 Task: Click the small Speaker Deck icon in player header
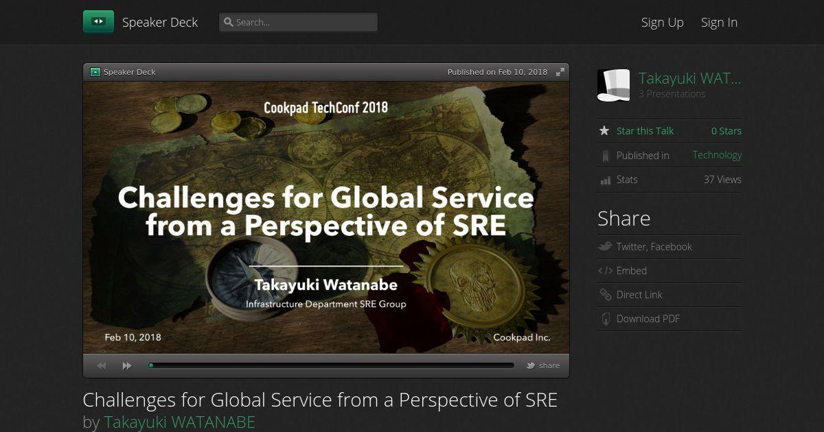pyautogui.click(x=95, y=72)
